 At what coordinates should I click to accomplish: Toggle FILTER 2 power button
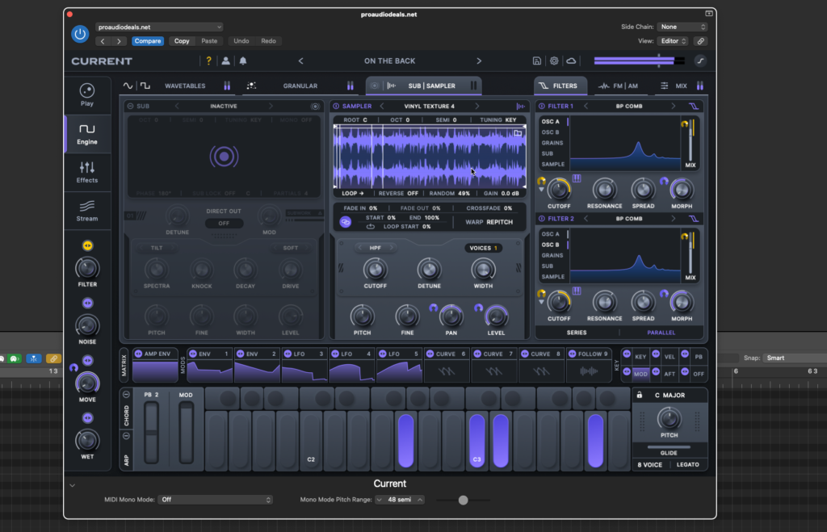[x=541, y=218]
